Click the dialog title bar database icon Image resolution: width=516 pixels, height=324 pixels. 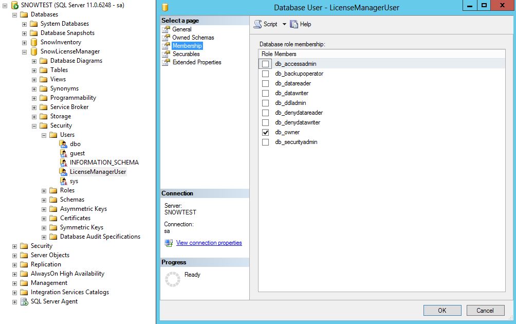165,7
